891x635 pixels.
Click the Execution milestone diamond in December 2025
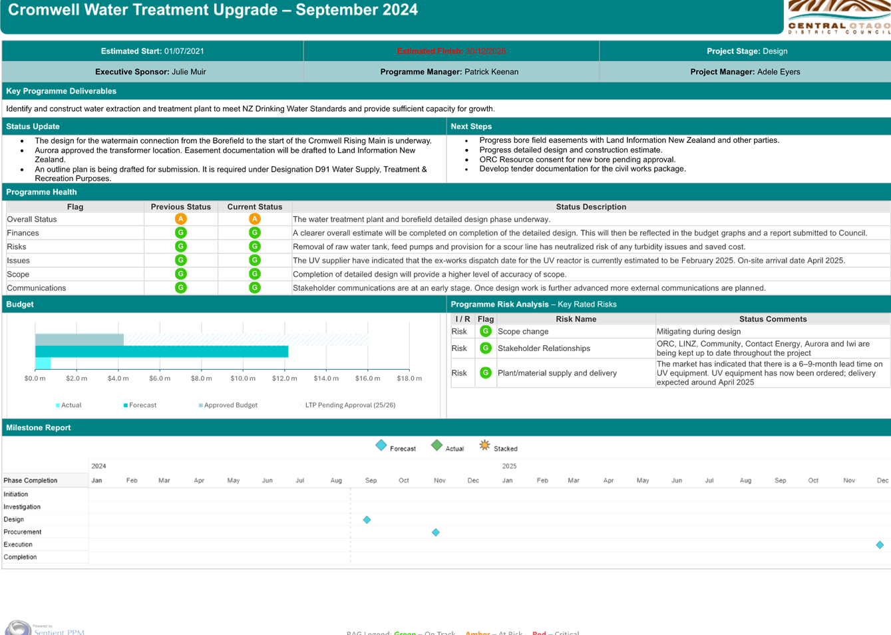click(880, 545)
